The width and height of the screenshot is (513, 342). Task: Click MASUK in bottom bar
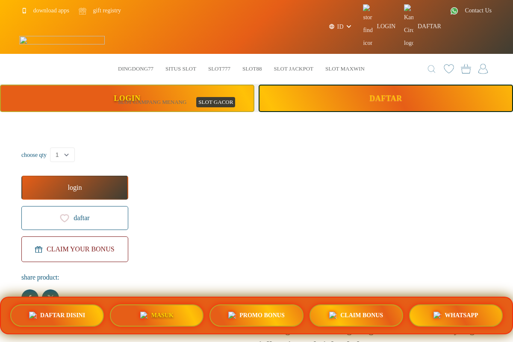157,315
